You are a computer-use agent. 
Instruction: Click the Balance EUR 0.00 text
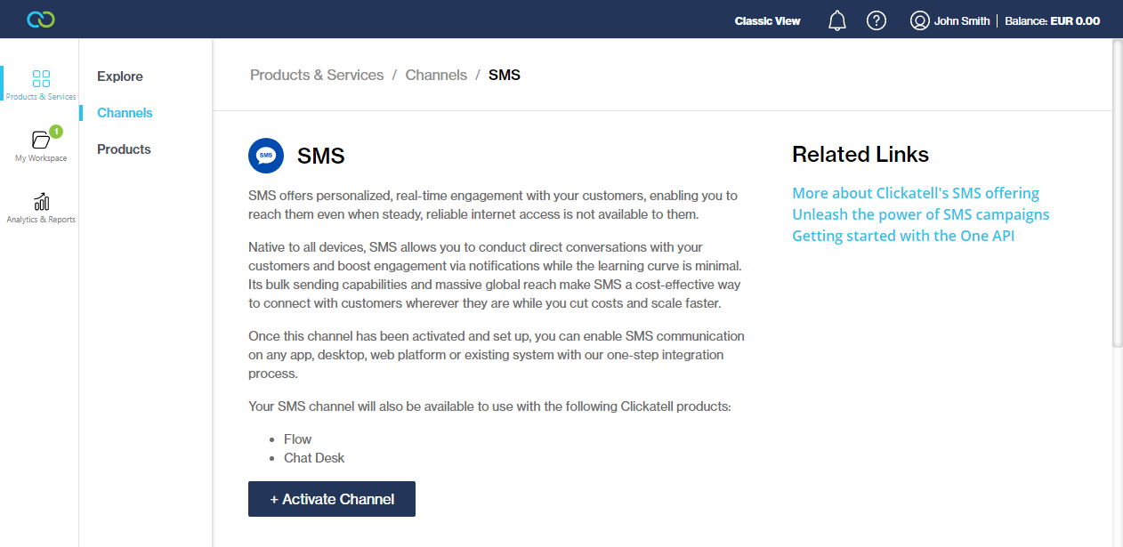1052,20
